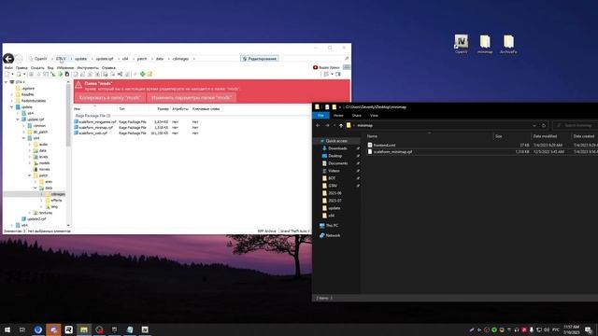Select scaleform_web.rpf in OpenIV file list
Screen dimensions: 598x336
pos(91,133)
